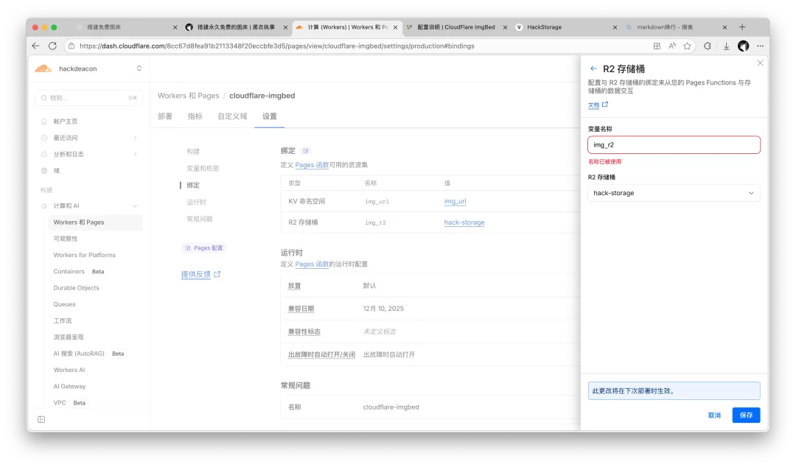Click the 域 sidebar item
The height and width of the screenshot is (467, 796).
[56, 171]
